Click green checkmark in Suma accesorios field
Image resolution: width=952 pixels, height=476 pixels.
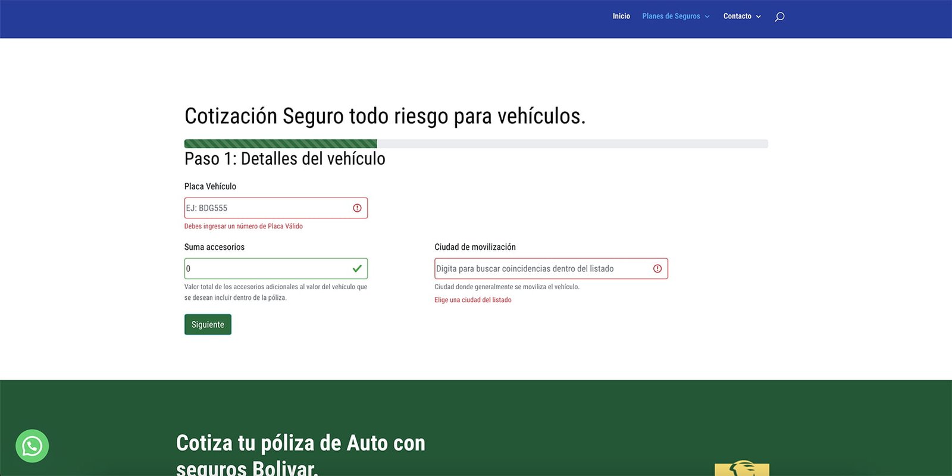coord(357,268)
